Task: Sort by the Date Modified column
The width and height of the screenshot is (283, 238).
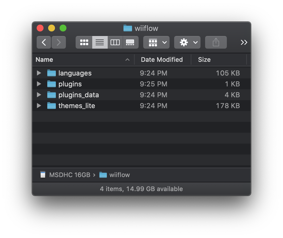Action: (163, 60)
